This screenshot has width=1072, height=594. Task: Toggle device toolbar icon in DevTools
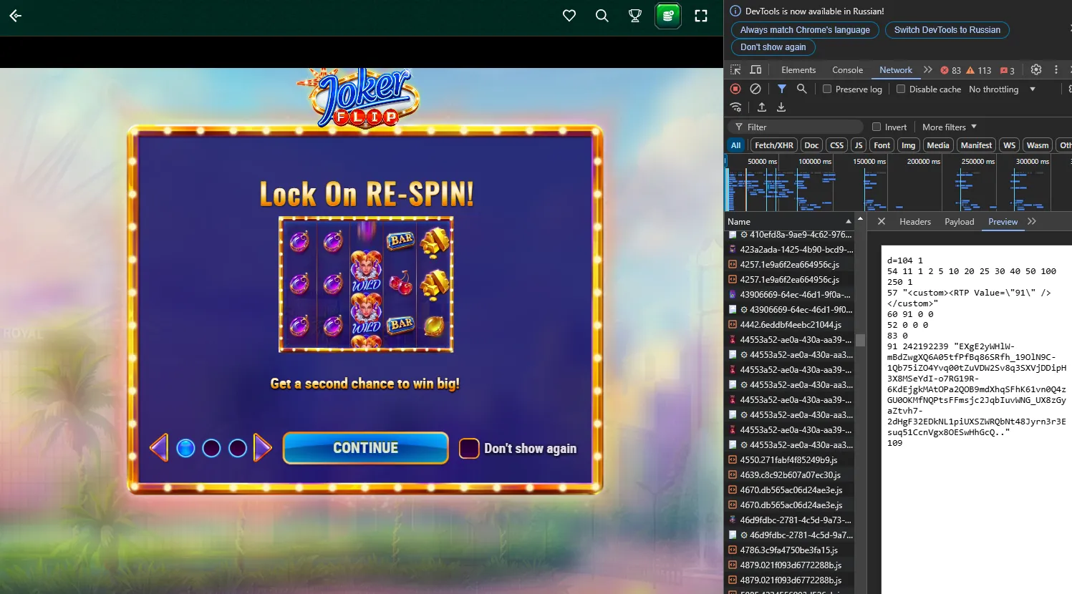click(755, 69)
